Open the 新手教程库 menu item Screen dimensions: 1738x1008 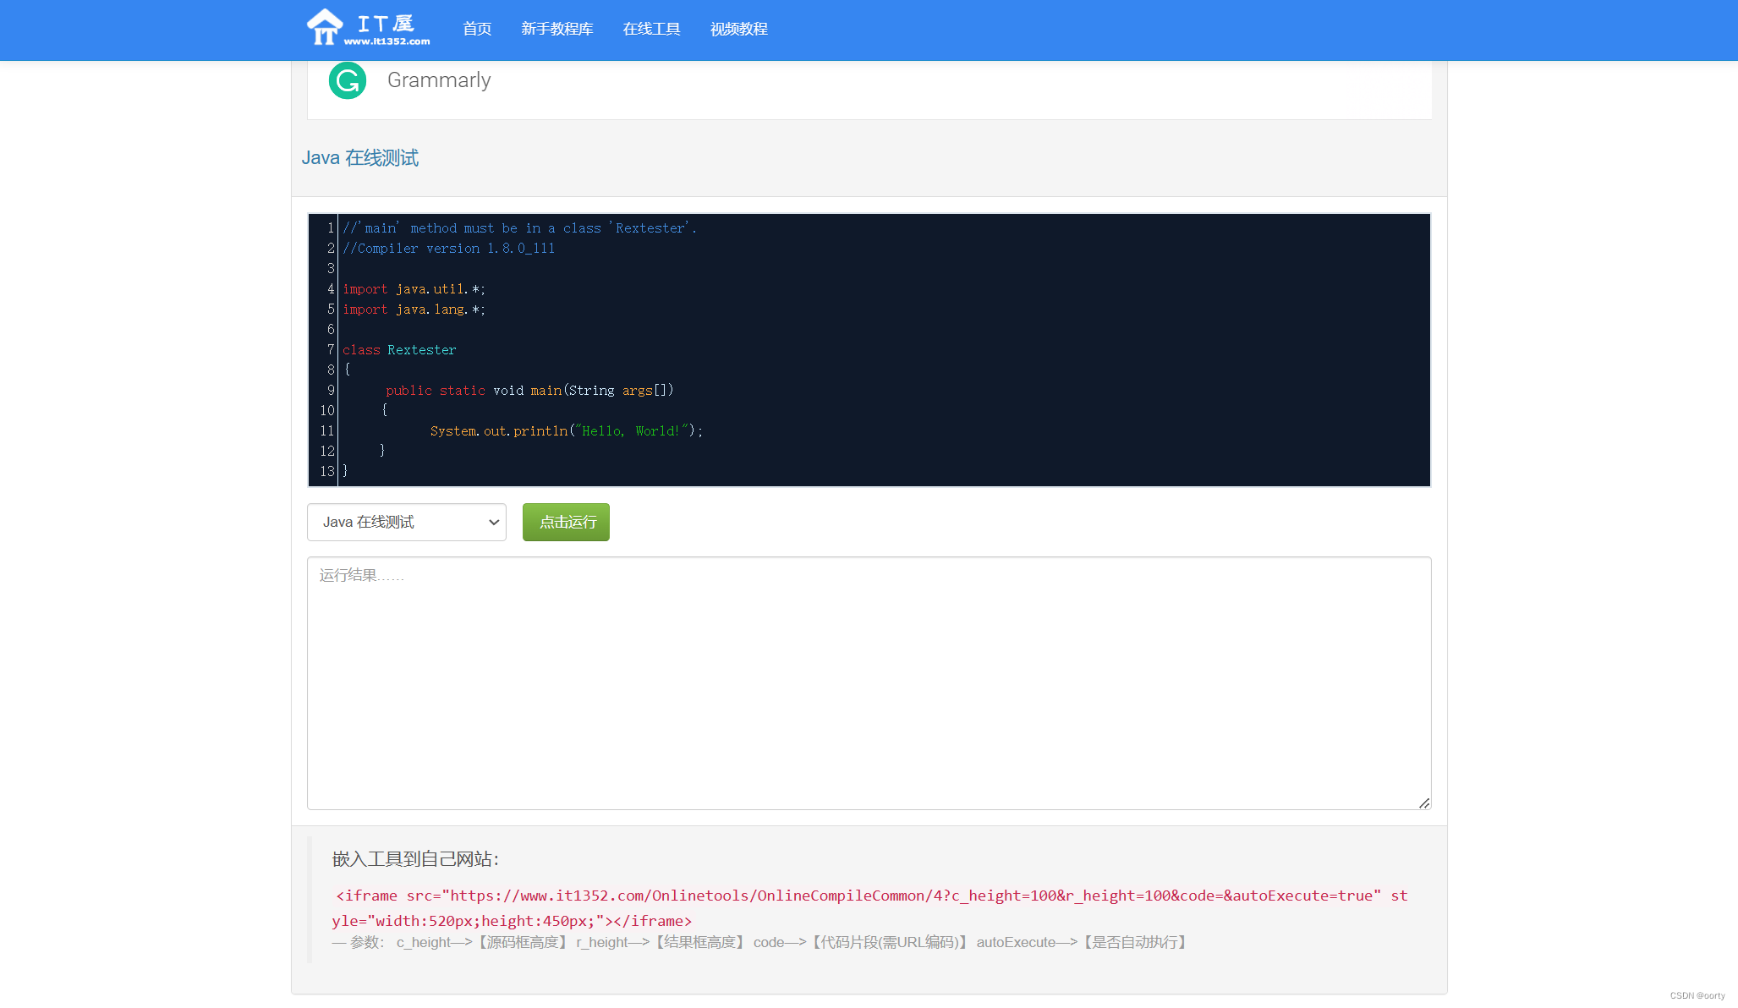(557, 29)
